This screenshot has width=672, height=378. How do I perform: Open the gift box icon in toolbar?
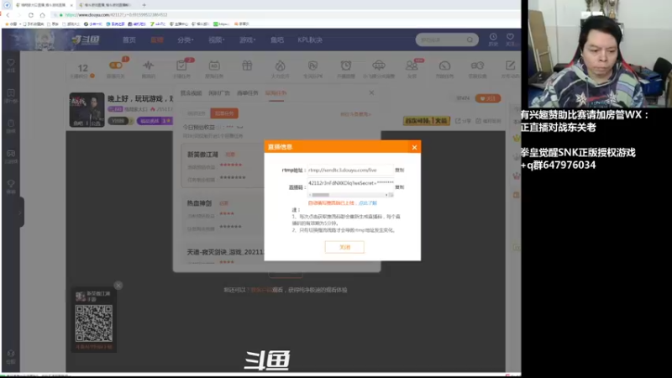(x=247, y=66)
